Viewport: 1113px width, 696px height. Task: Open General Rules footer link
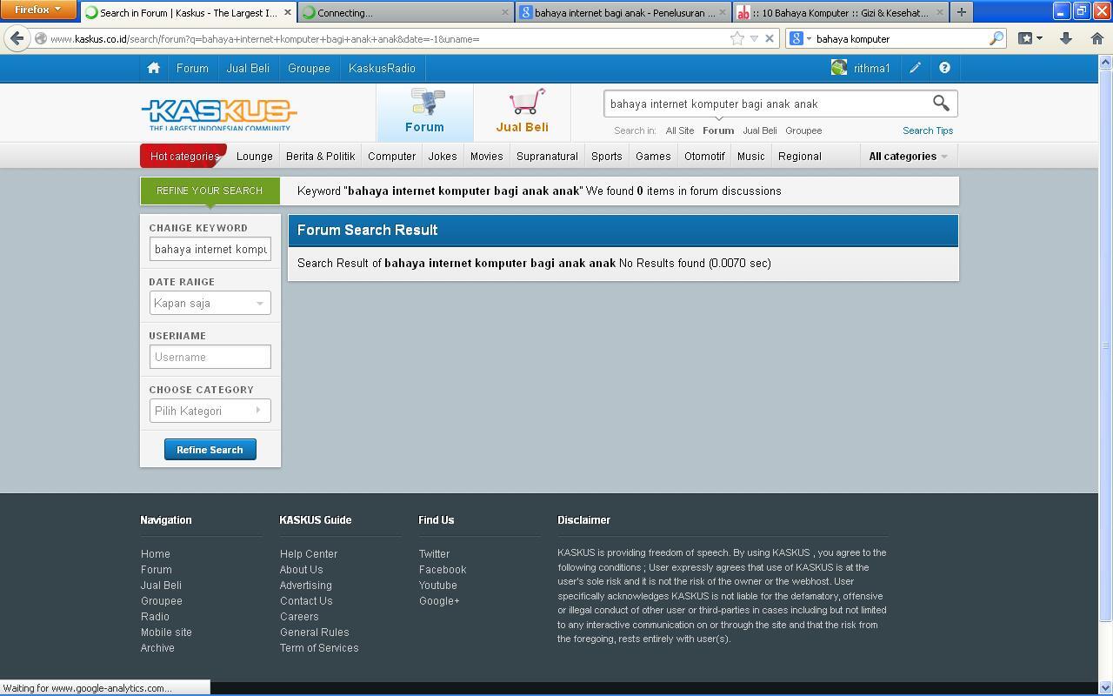coord(314,632)
